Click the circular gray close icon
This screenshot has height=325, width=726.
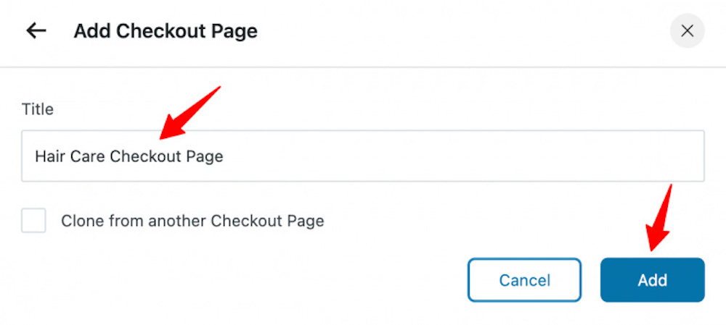[x=687, y=31]
